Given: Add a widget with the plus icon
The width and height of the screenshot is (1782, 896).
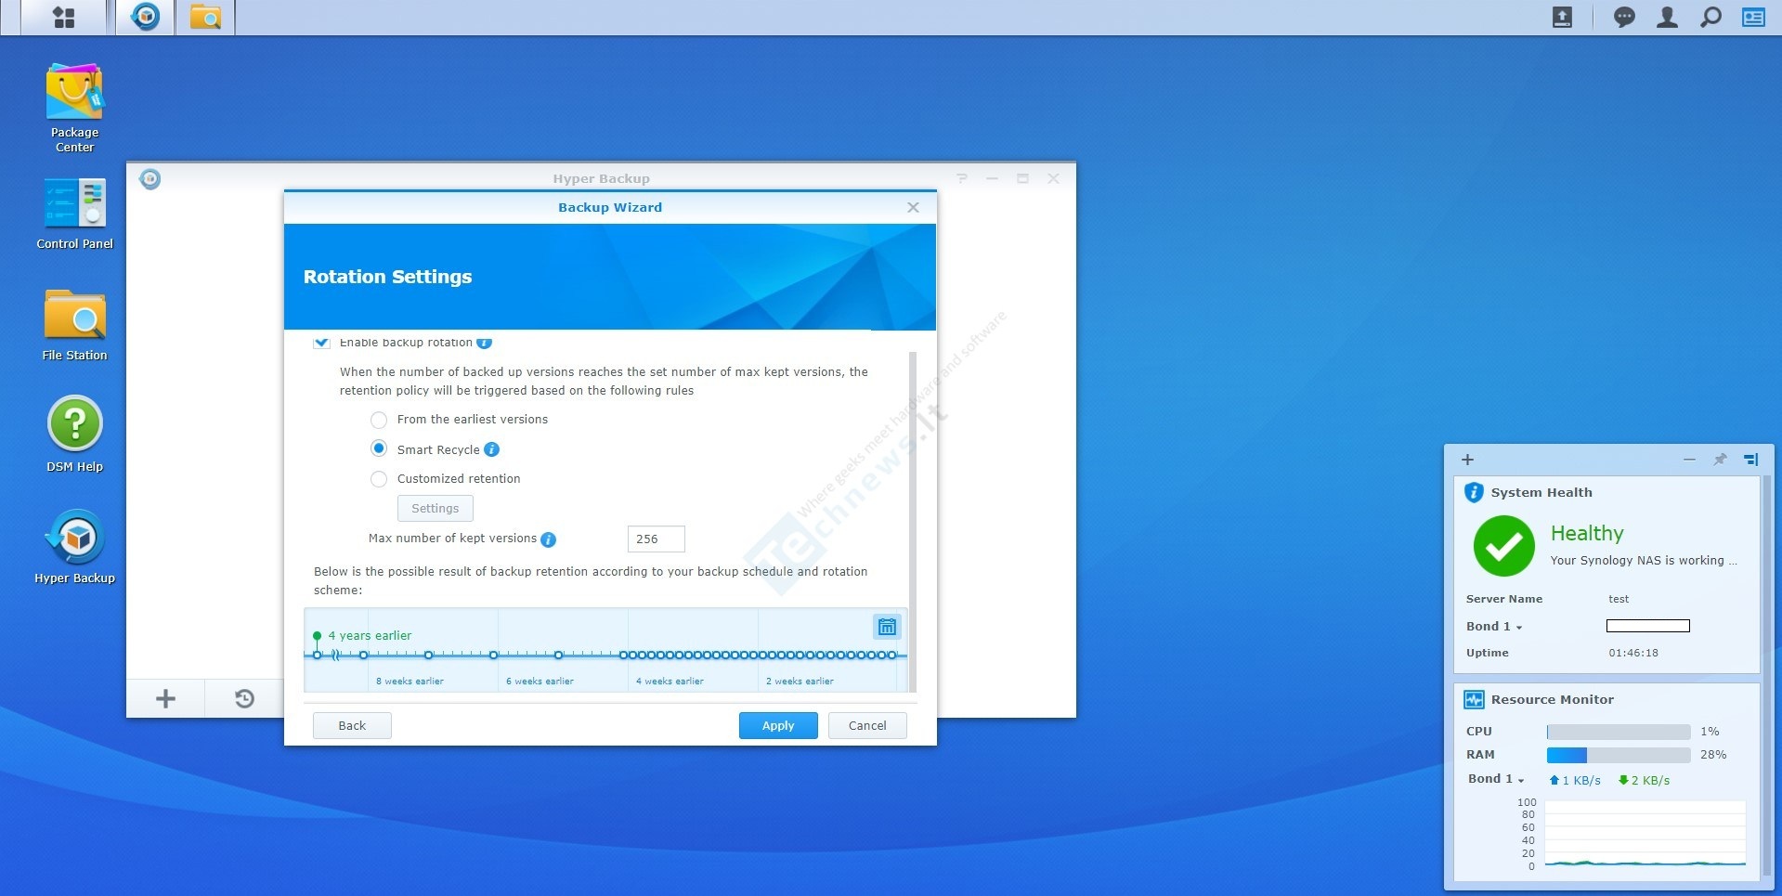Looking at the screenshot, I should tap(1467, 460).
